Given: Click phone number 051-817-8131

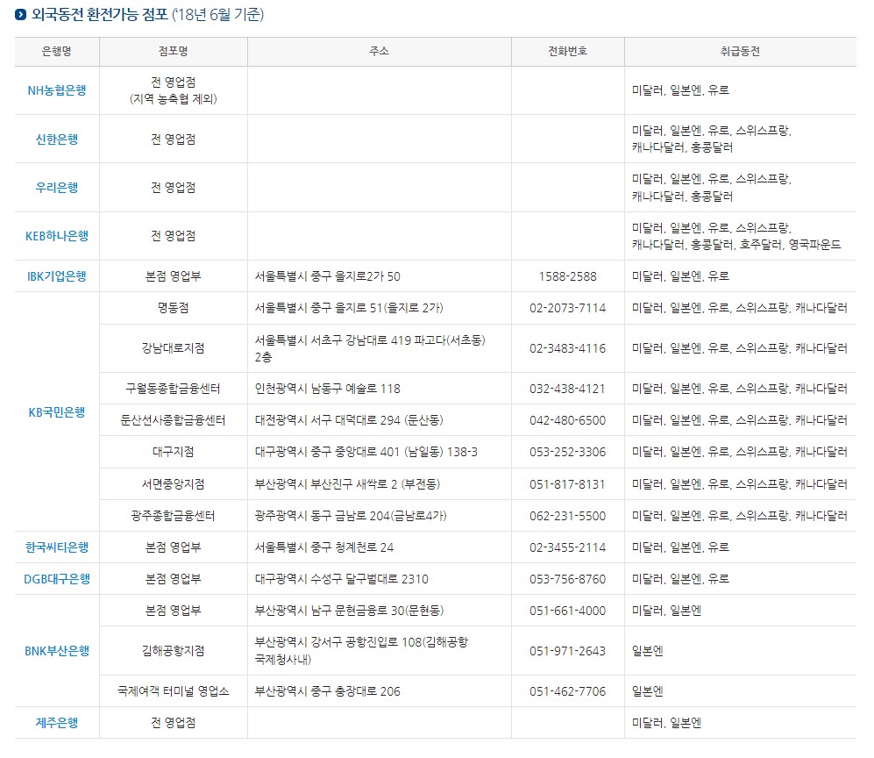Looking at the screenshot, I should [567, 484].
